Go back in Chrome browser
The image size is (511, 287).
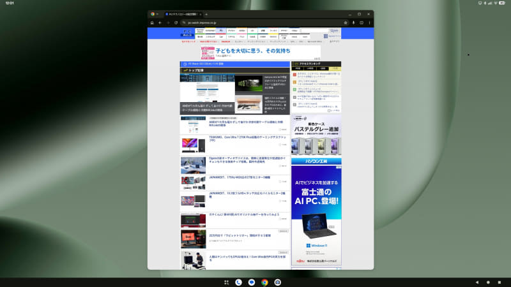[x=160, y=23]
